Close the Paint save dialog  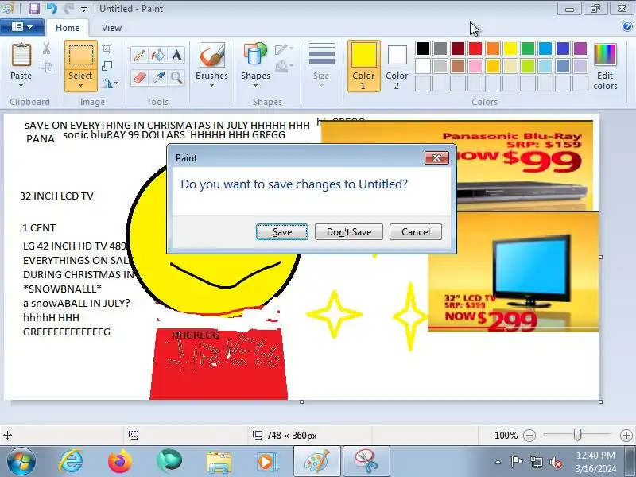click(436, 157)
